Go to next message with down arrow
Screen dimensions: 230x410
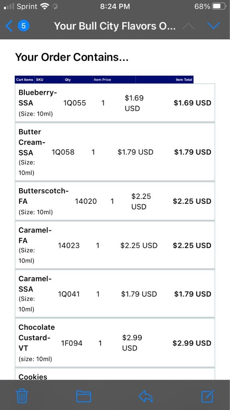tap(214, 26)
